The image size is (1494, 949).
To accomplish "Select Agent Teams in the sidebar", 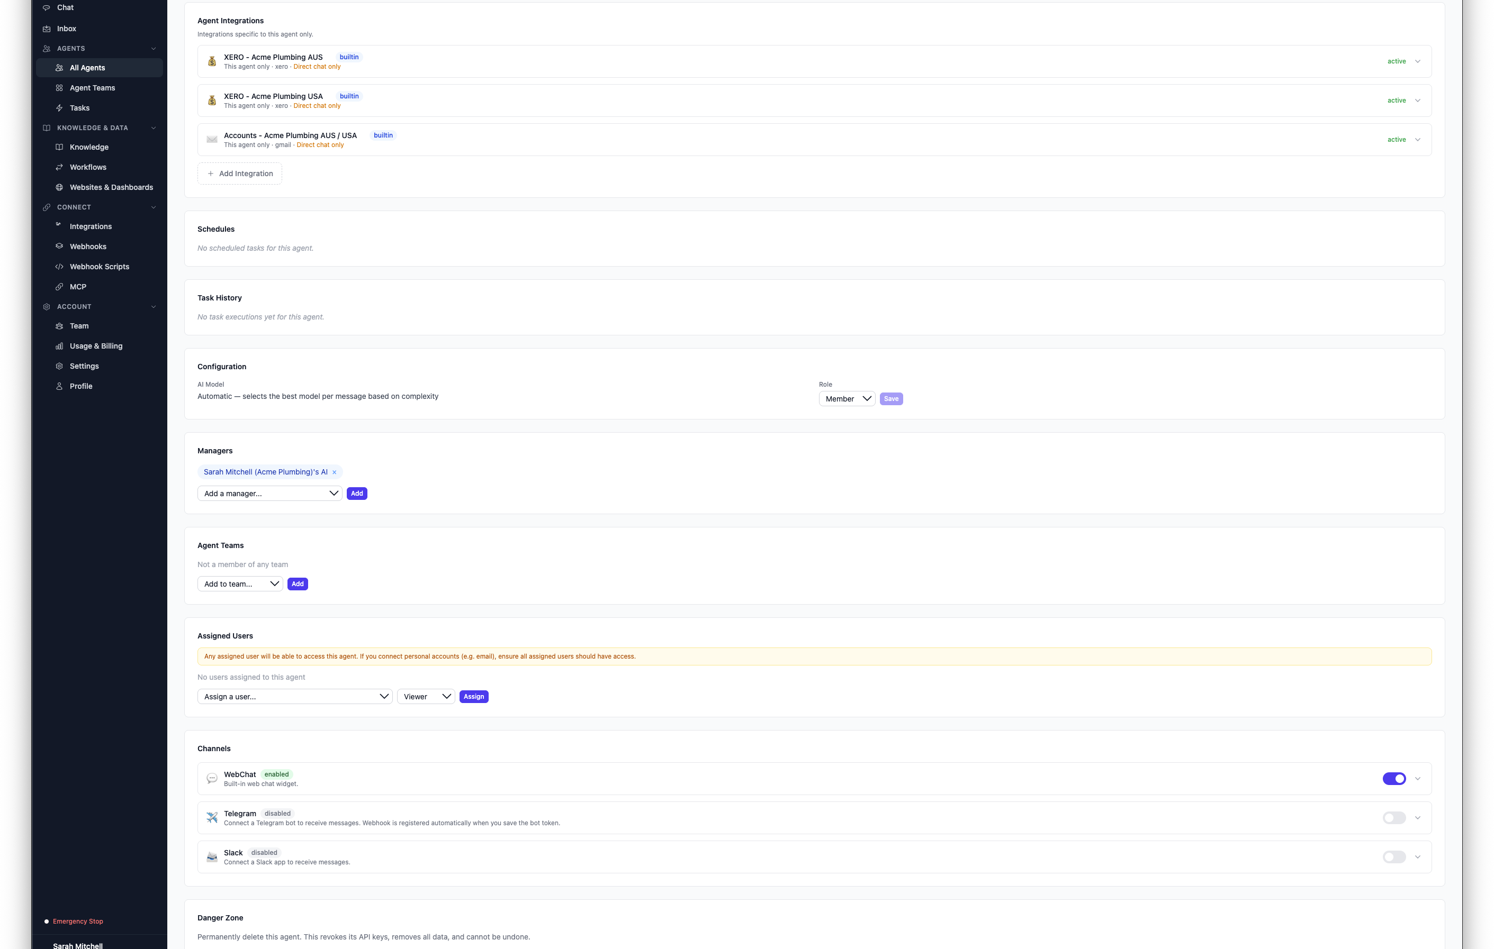I will (x=92, y=87).
